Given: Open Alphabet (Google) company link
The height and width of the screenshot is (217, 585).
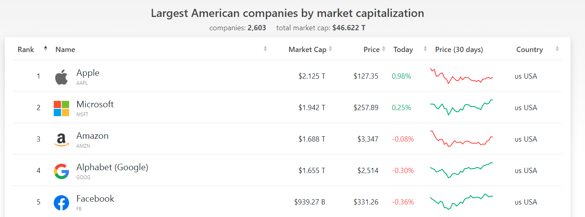Looking at the screenshot, I should (x=112, y=167).
